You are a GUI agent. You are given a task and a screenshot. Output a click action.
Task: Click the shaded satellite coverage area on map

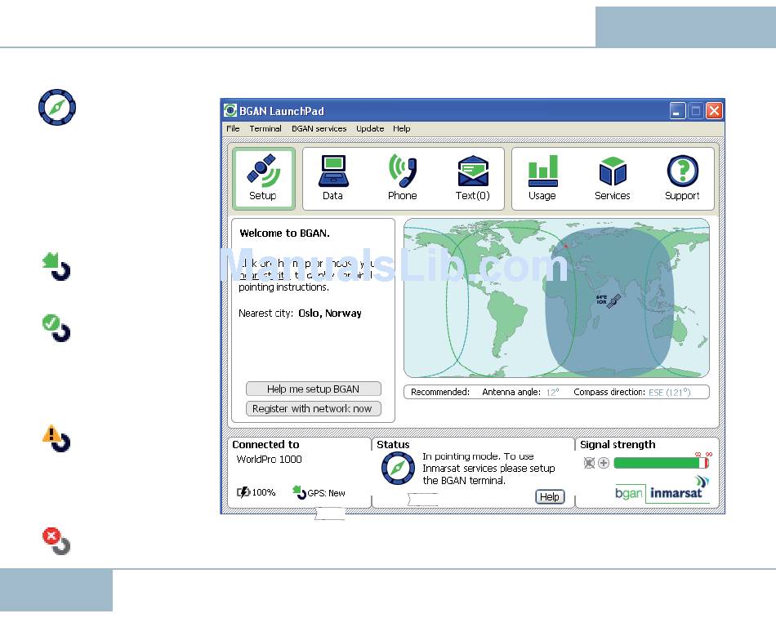coord(609,302)
